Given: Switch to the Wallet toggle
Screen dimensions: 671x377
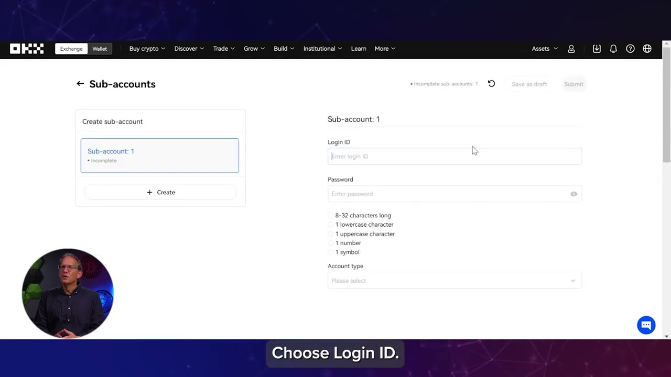Looking at the screenshot, I should coord(100,49).
